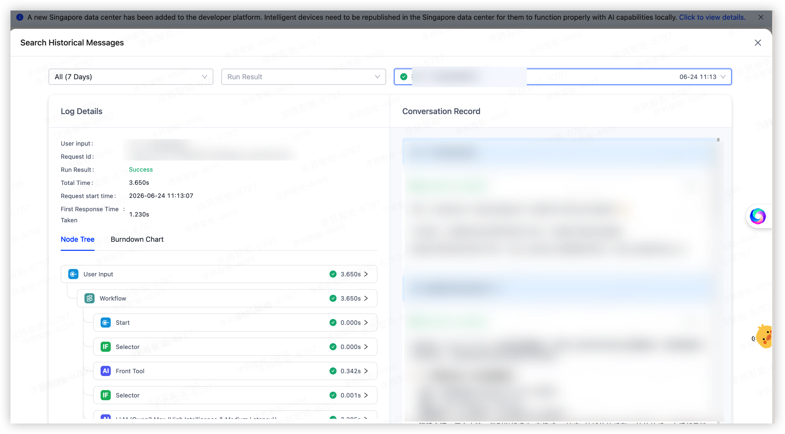
Task: Expand the 0.000s Selector node chevron
Action: coord(366,347)
